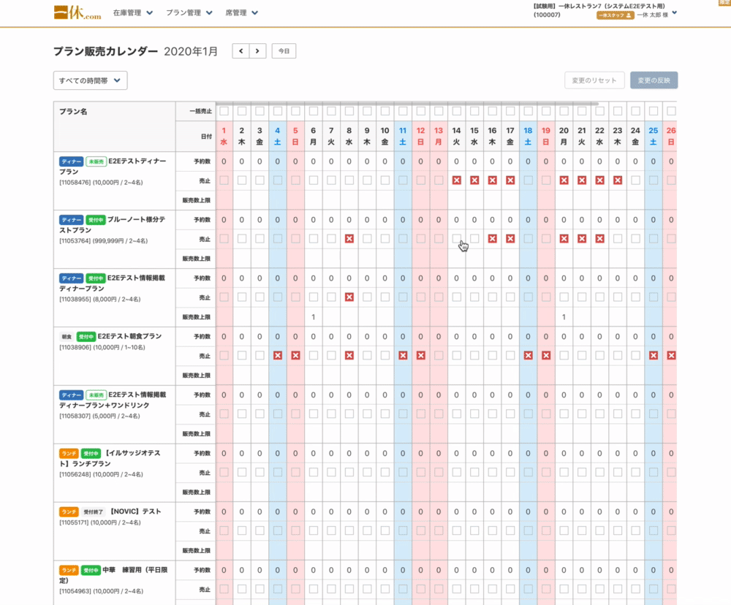Open the 在庫管理 menu
Image resolution: width=731 pixels, height=605 pixels.
click(x=133, y=12)
